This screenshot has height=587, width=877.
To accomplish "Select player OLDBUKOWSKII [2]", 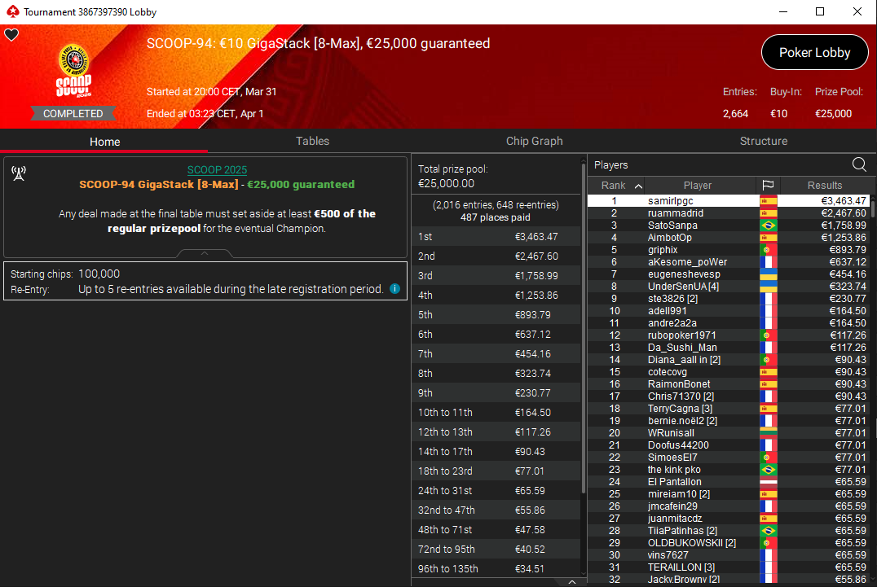I will [x=728, y=543].
